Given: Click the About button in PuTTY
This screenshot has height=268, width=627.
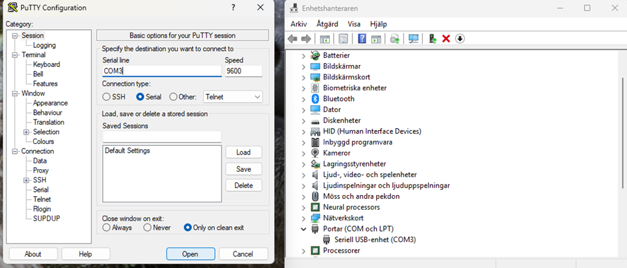Looking at the screenshot, I should coord(33,254).
